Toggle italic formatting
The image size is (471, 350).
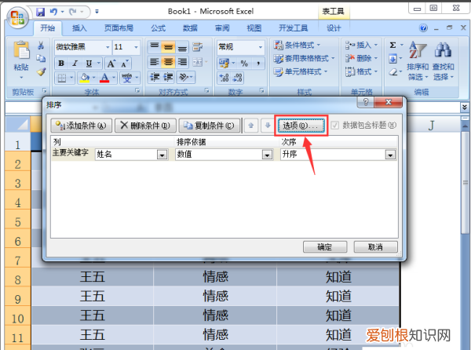click(x=75, y=64)
